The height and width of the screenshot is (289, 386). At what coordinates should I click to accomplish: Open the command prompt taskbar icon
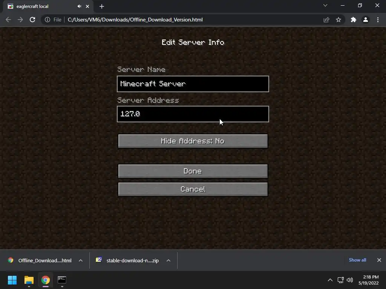(x=62, y=280)
